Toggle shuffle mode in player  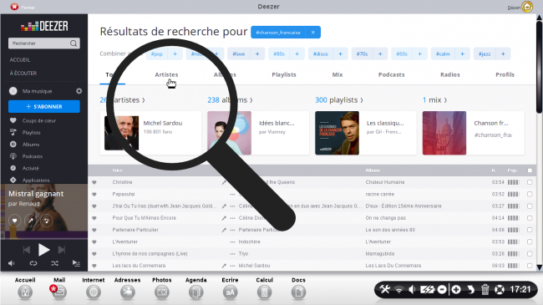54,263
